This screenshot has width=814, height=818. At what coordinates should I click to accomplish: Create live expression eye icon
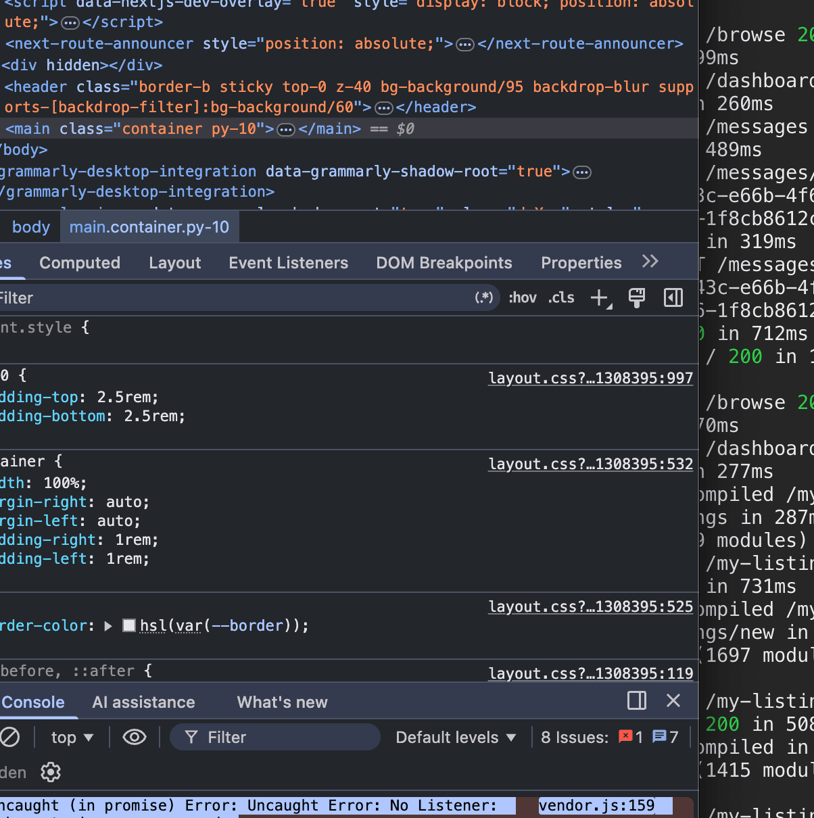[x=135, y=737]
